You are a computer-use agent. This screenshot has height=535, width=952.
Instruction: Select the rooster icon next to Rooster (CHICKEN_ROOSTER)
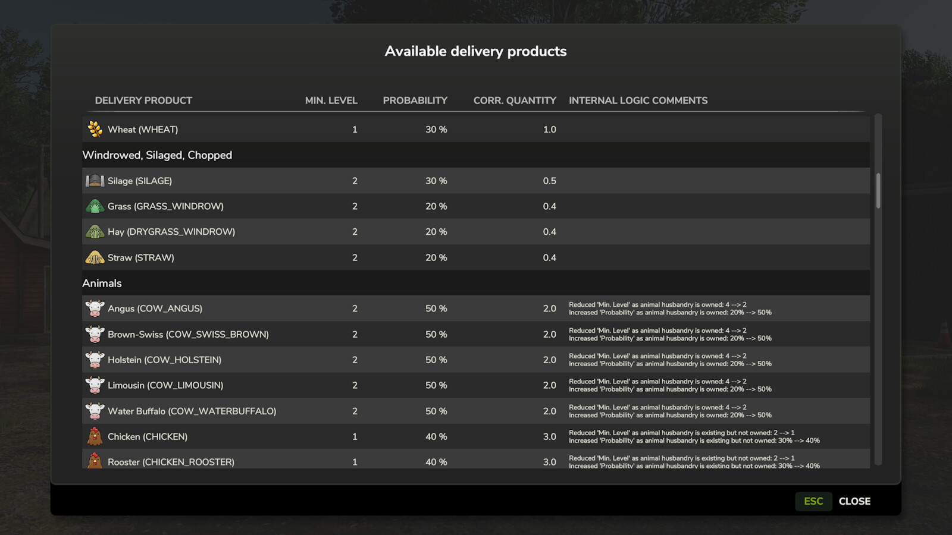coord(95,462)
